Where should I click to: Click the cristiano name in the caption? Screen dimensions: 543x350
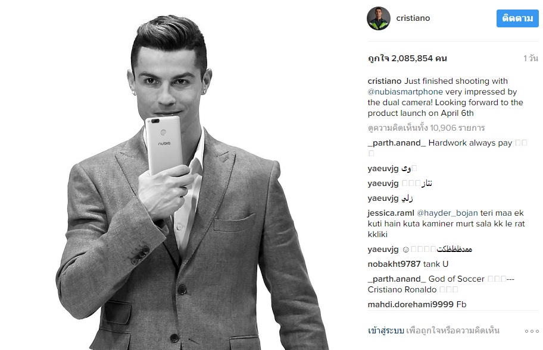(385, 81)
